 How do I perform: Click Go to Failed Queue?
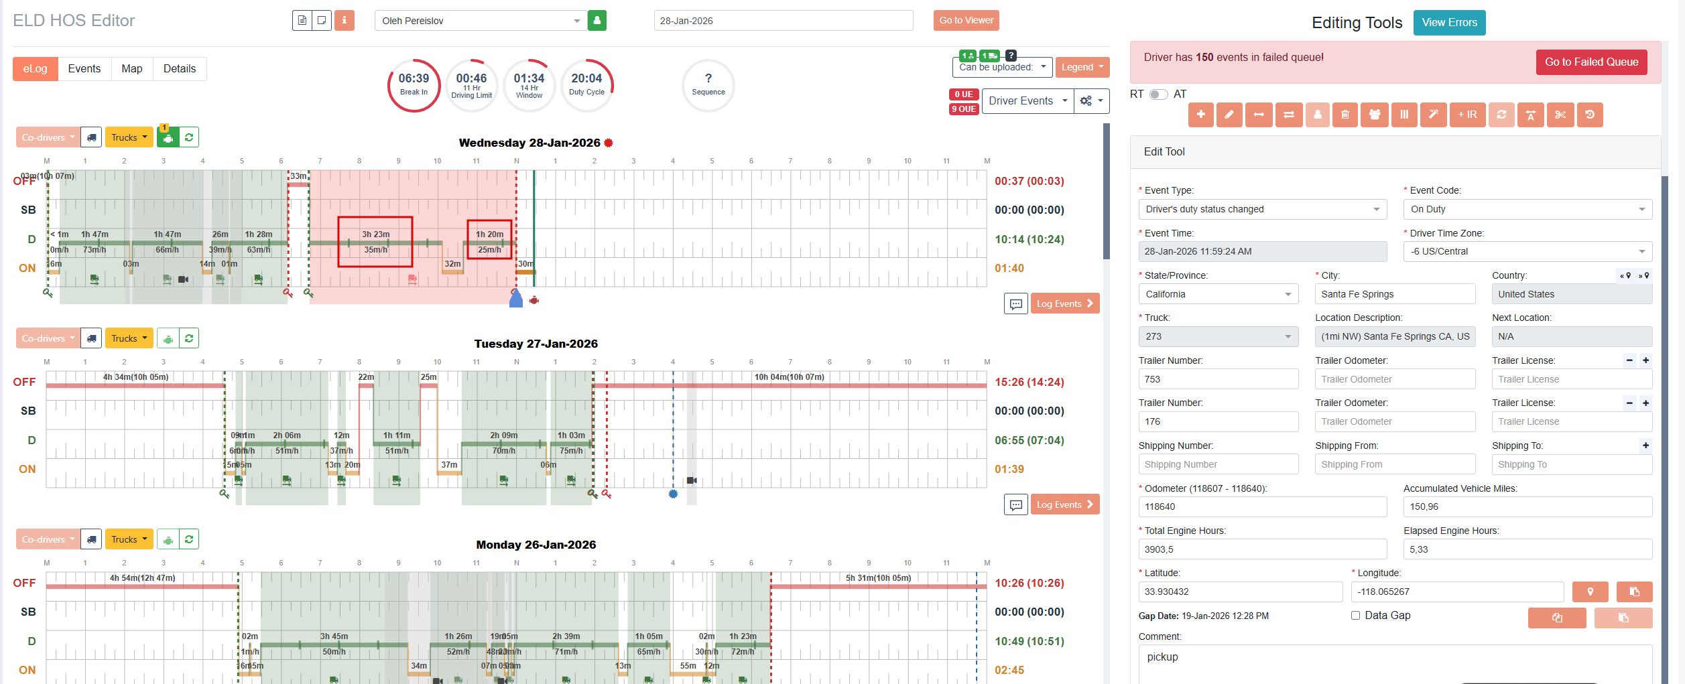tap(1592, 62)
